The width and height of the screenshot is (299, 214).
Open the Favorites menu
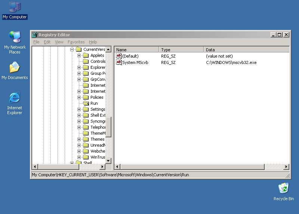point(76,42)
